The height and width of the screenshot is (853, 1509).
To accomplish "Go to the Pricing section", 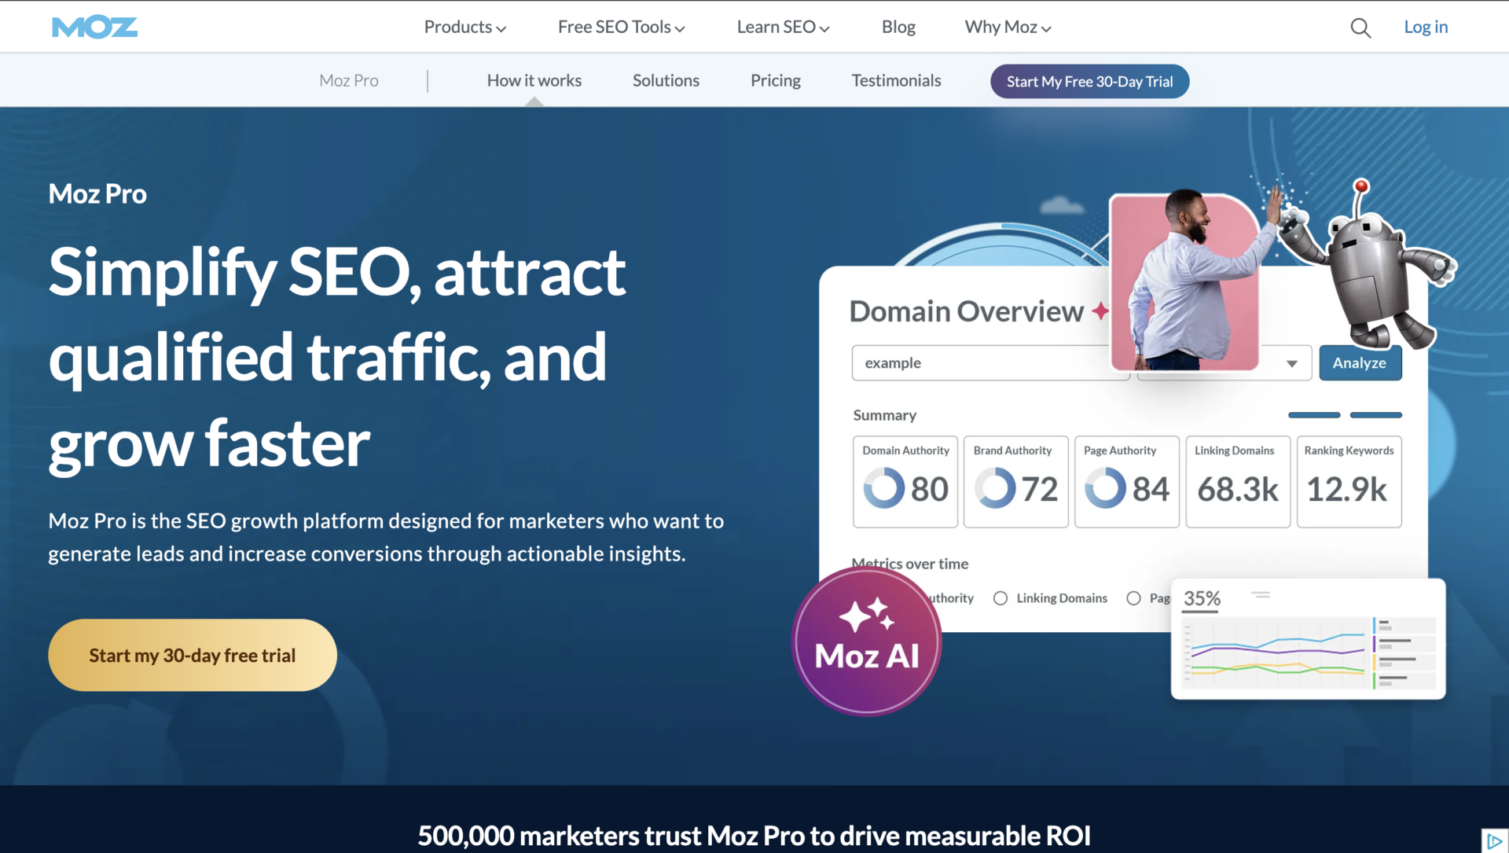I will (x=776, y=80).
